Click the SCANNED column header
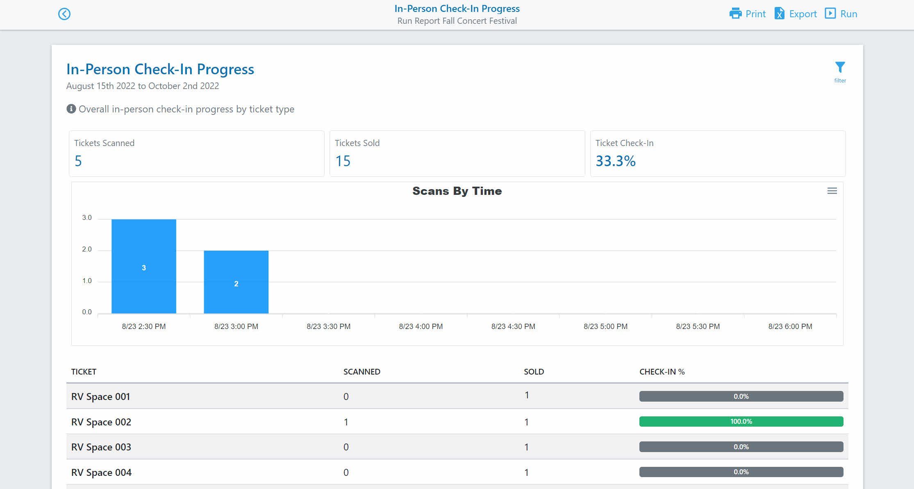Viewport: 914px width, 489px height. point(362,372)
